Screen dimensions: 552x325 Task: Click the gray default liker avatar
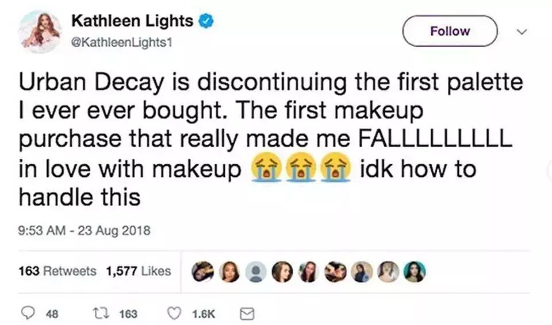click(256, 272)
